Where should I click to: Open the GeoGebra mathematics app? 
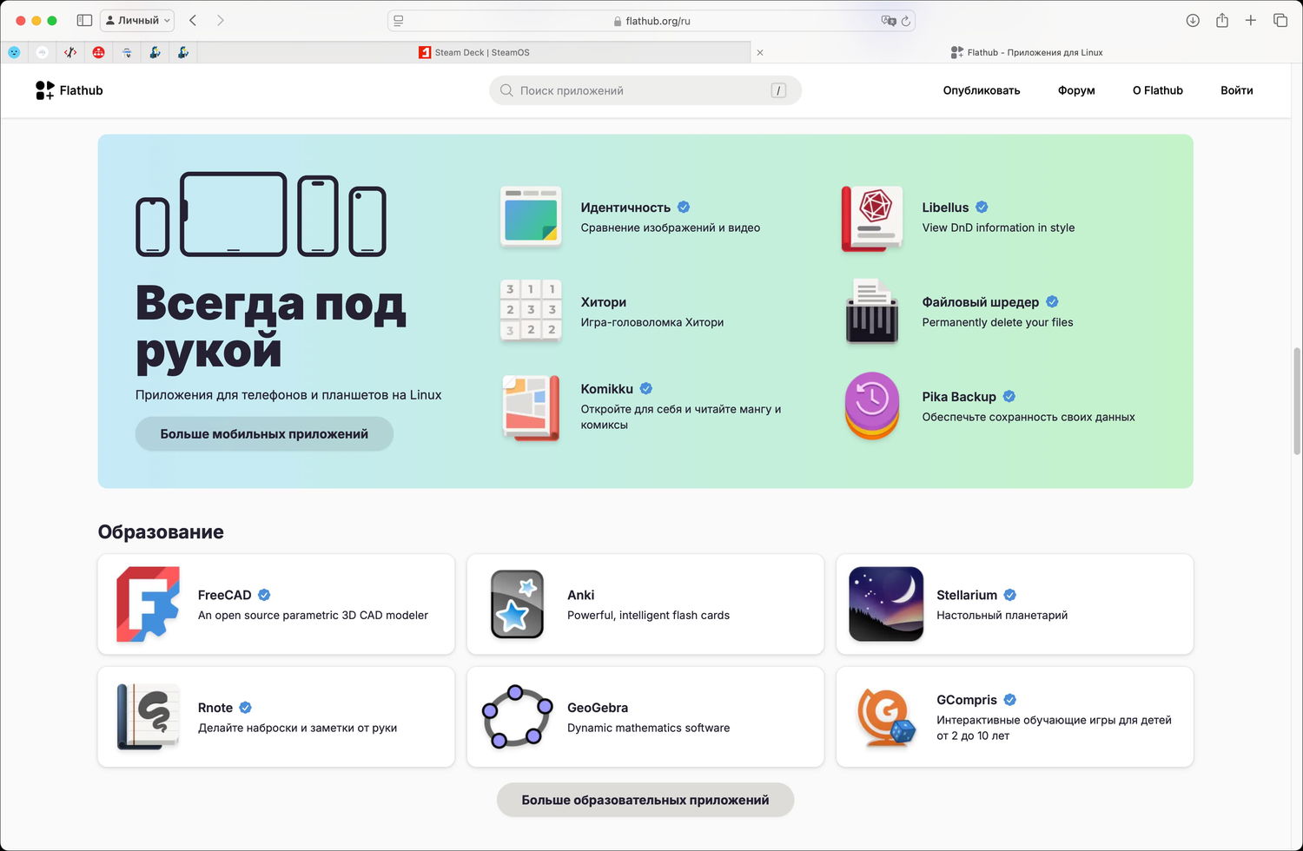[x=516, y=717]
